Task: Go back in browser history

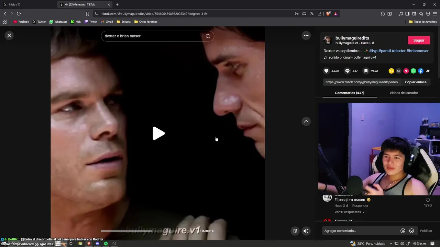Action: [5, 14]
